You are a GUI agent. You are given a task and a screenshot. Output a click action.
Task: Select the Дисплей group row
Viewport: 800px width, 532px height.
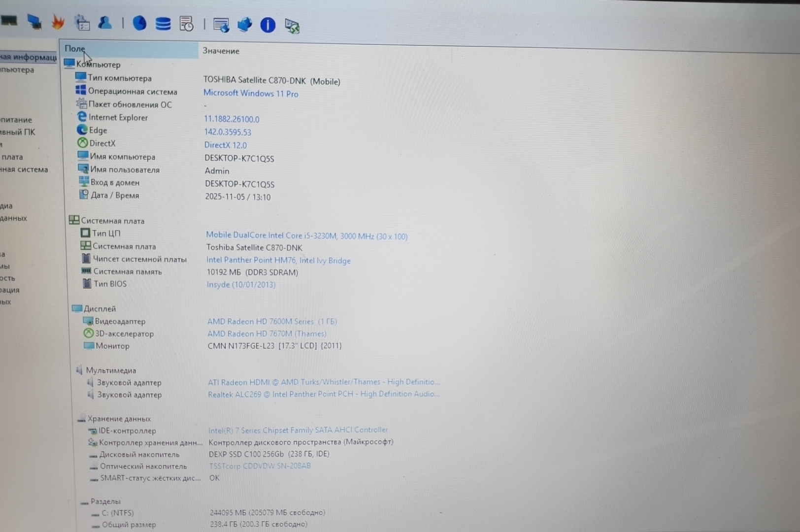[100, 309]
